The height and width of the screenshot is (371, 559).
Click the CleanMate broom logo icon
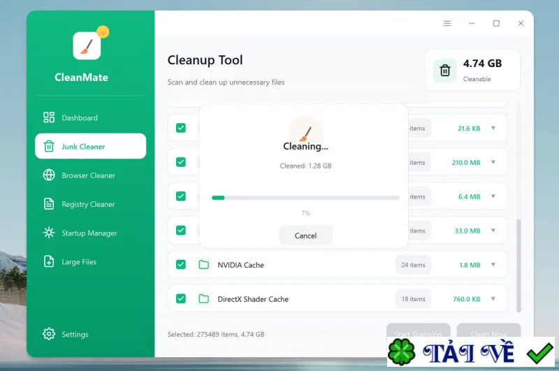(x=87, y=45)
